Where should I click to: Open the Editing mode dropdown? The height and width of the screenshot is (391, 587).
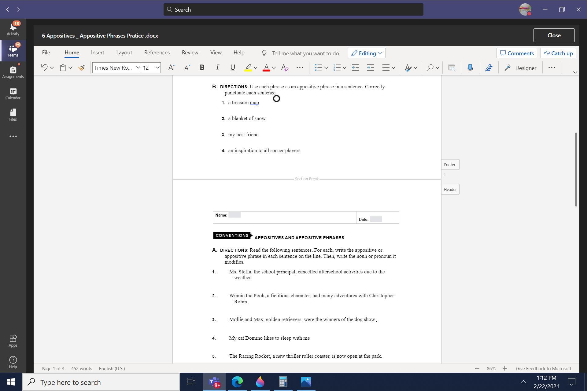click(x=366, y=53)
